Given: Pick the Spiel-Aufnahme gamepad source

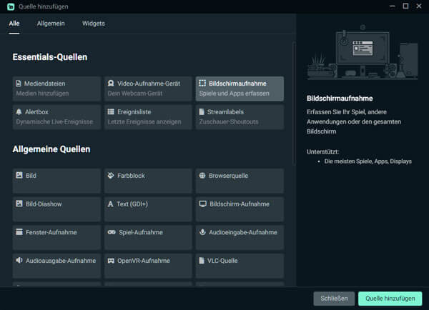Looking at the screenshot, I should (x=148, y=237).
